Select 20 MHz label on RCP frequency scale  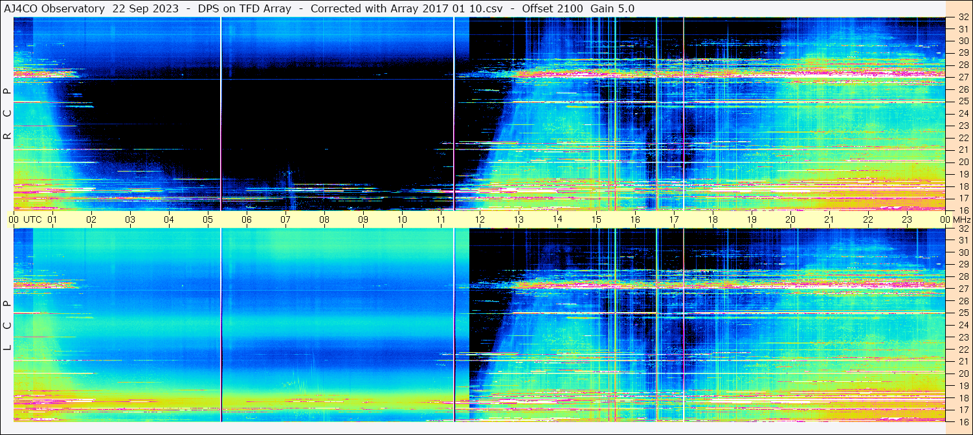pos(963,161)
